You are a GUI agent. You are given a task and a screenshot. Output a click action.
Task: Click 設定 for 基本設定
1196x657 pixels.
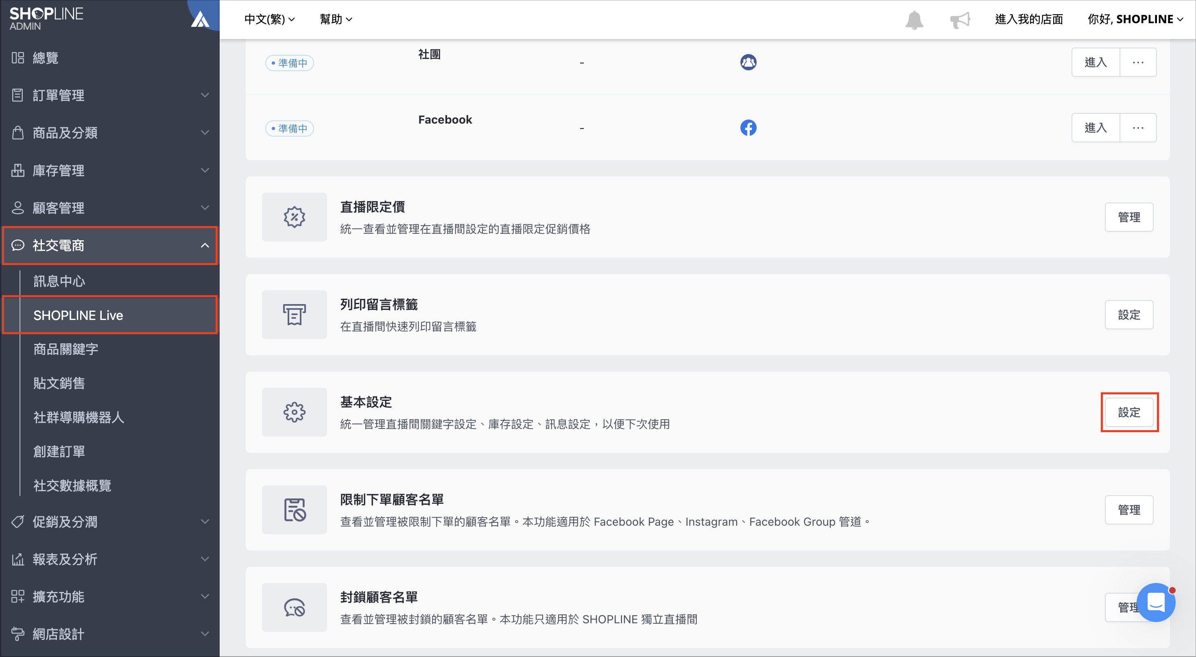pyautogui.click(x=1129, y=412)
